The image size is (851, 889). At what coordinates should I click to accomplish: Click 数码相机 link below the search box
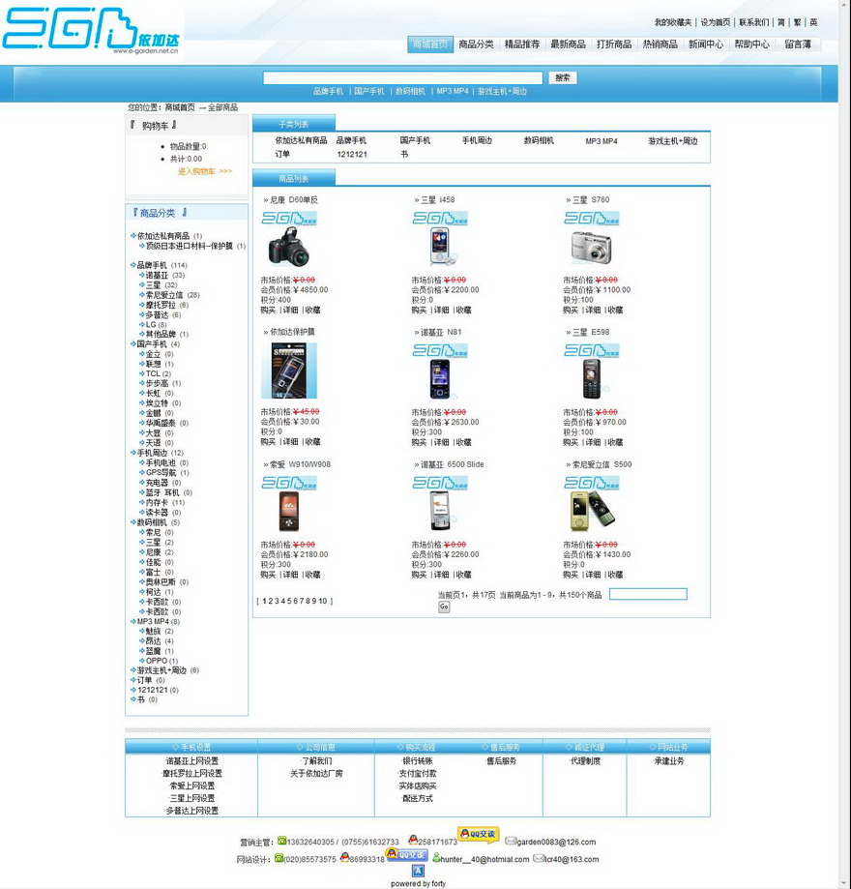[410, 91]
